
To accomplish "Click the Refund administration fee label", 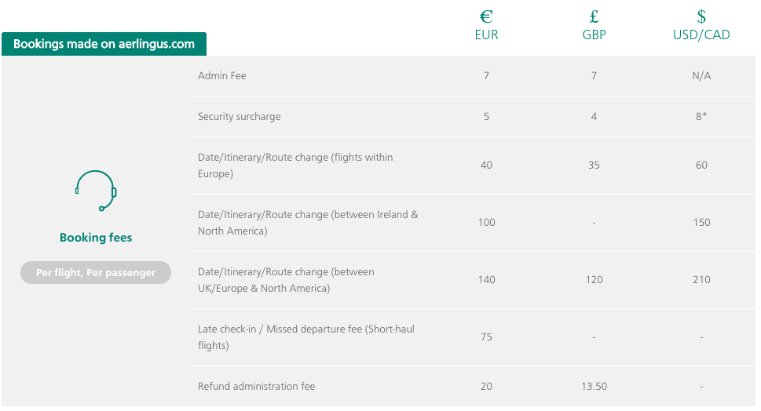I will pyautogui.click(x=256, y=386).
